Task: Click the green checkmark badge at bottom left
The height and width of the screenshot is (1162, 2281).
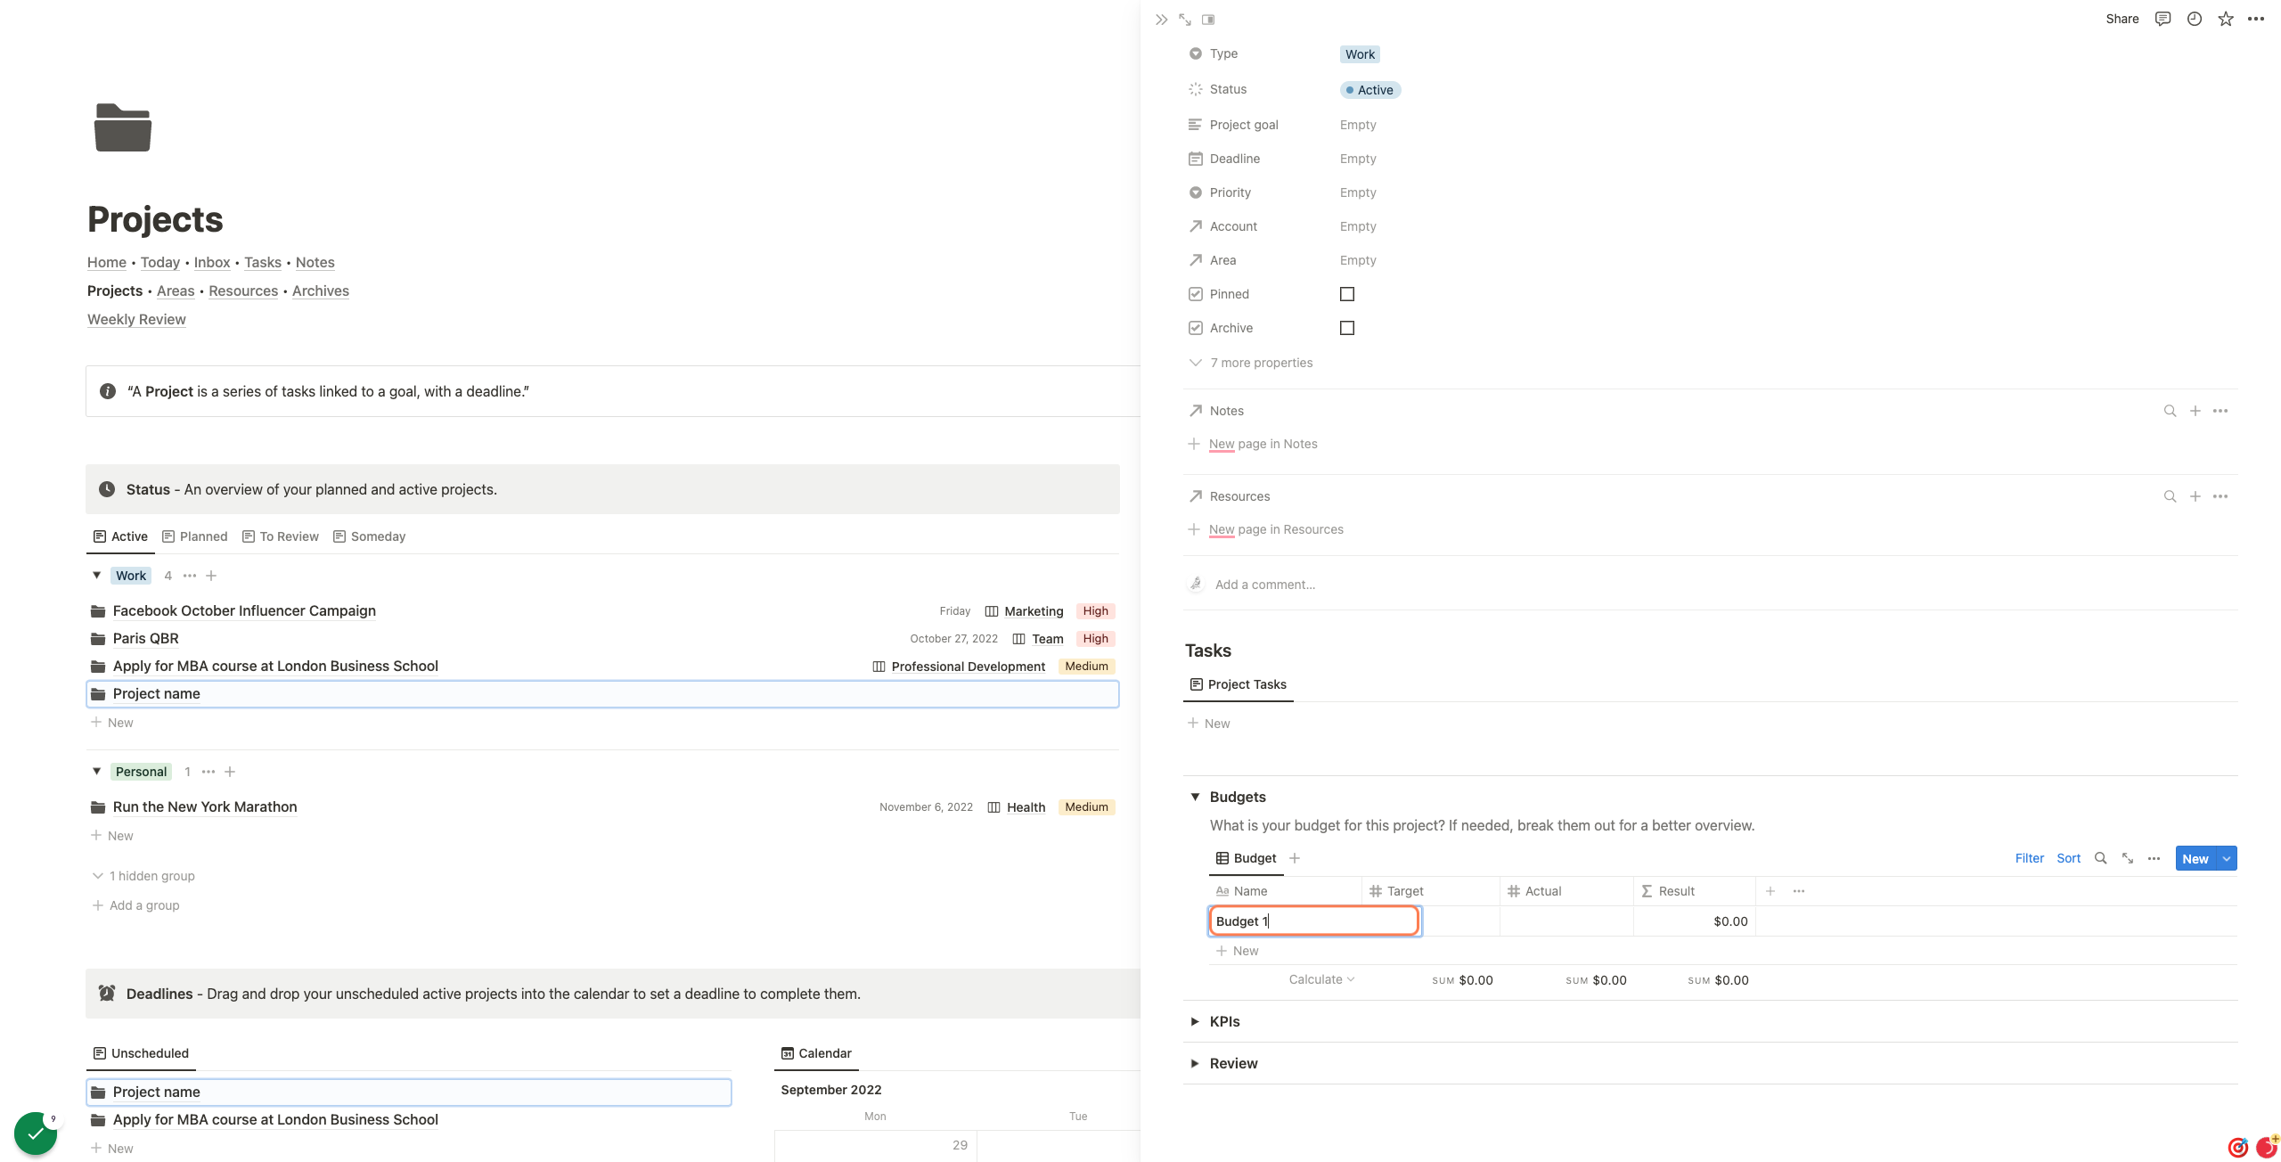Action: point(36,1133)
